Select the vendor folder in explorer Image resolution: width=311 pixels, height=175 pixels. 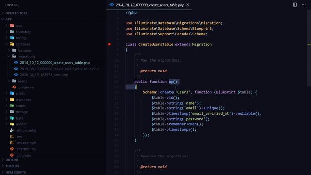[x=21, y=124]
